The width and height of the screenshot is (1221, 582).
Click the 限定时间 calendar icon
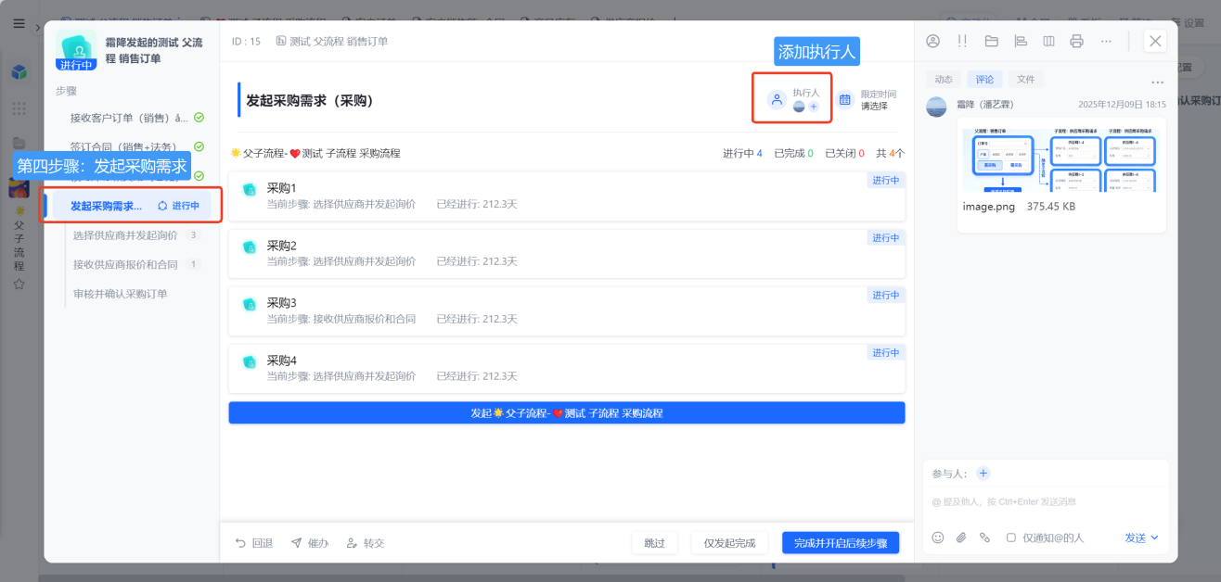point(844,99)
